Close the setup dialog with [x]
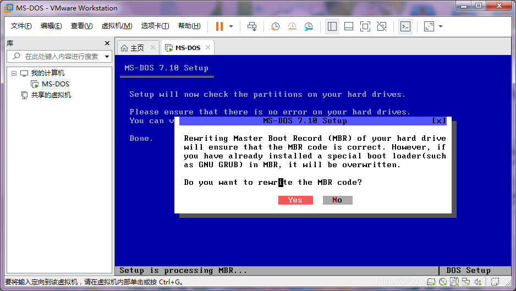This screenshot has height=291, width=516. pyautogui.click(x=440, y=121)
